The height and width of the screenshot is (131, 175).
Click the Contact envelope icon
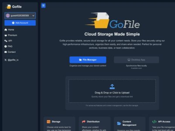click(6, 52)
